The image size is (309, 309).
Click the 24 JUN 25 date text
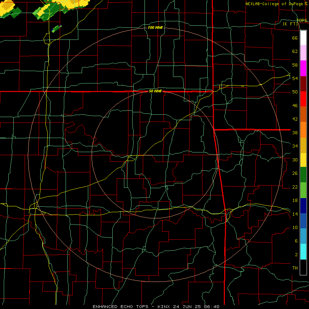pos(188,307)
